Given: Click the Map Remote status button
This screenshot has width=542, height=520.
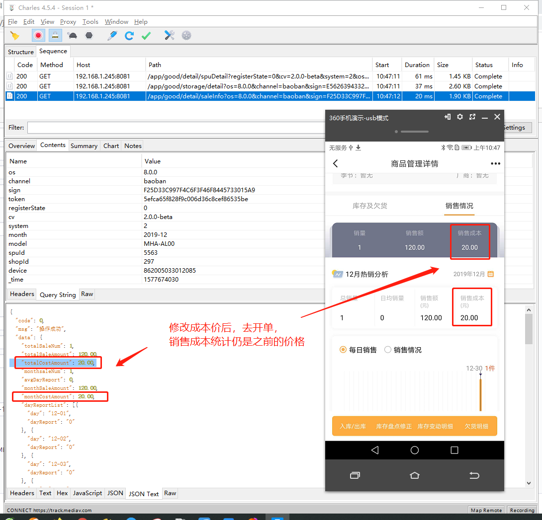Looking at the screenshot, I should [486, 510].
